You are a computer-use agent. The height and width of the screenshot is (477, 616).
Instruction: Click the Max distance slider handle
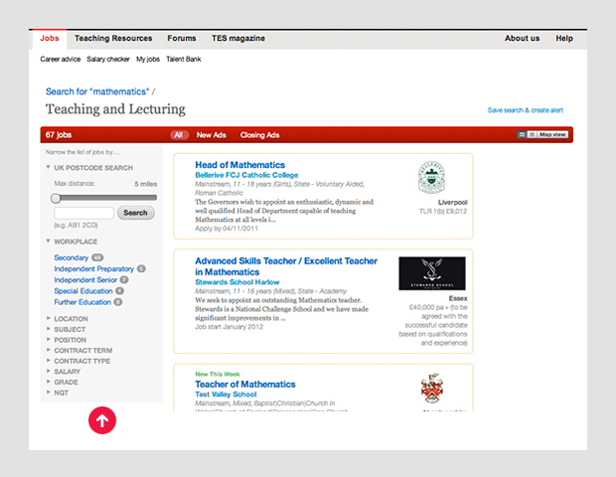[x=56, y=198]
